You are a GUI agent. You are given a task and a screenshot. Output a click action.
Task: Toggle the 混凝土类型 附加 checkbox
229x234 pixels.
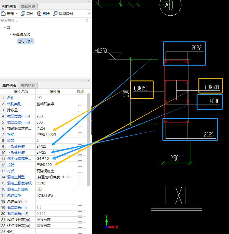pos(80,177)
